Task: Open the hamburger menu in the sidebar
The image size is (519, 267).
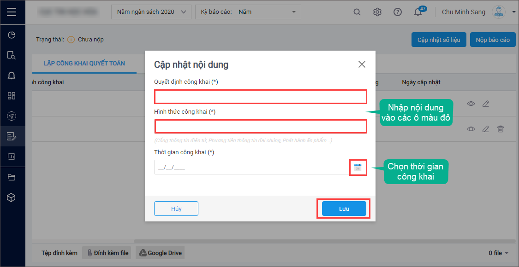Action: 11,12
